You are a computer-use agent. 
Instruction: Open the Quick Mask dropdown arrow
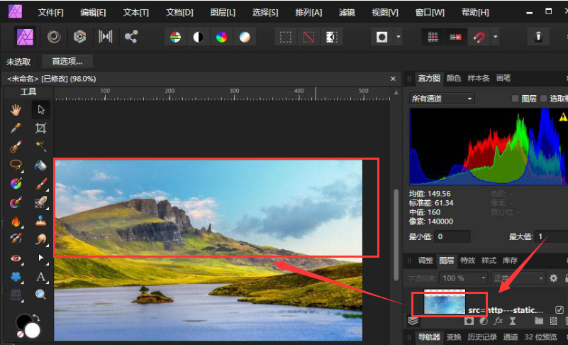click(x=399, y=37)
